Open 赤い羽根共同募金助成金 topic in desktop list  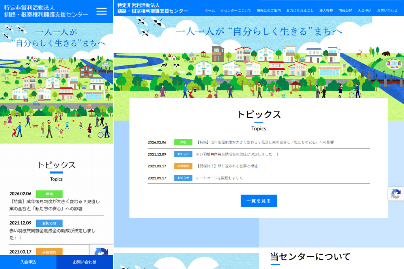pyautogui.click(x=237, y=154)
